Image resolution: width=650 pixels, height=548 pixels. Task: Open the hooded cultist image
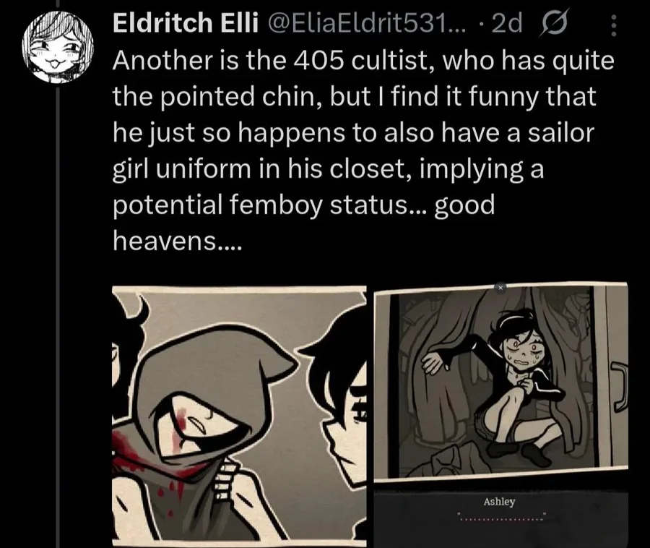pos(239,416)
